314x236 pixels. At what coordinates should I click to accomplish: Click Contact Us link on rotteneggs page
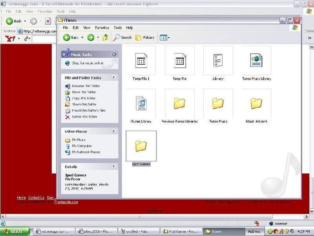(x=36, y=198)
